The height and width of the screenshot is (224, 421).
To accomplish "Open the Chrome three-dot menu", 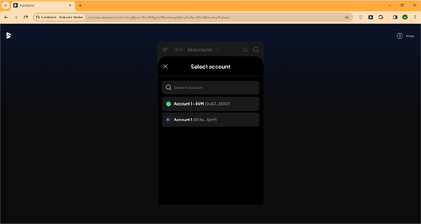I will [415, 17].
